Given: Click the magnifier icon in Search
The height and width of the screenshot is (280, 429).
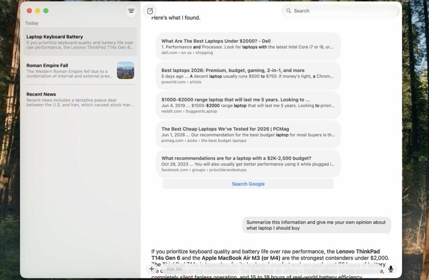Looking at the screenshot, I should (288, 11).
